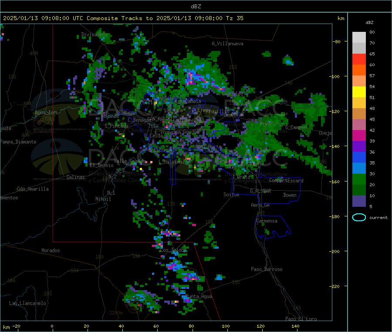This screenshot has width=392, height=332.
Task: Click the 'S_Pintada' map label
Action: (x=116, y=126)
